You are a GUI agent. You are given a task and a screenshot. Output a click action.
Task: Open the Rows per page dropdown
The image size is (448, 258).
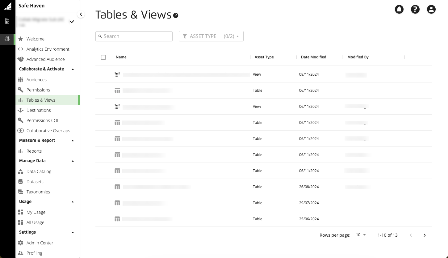[x=361, y=235]
